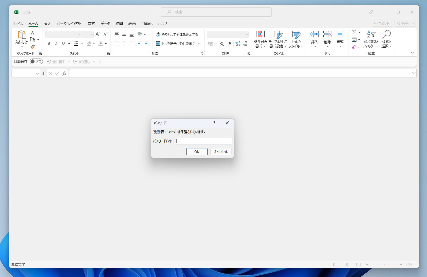This screenshot has width=427, height=277.
Task: Switch to the Insert (挿入) tab
Action: (47, 24)
